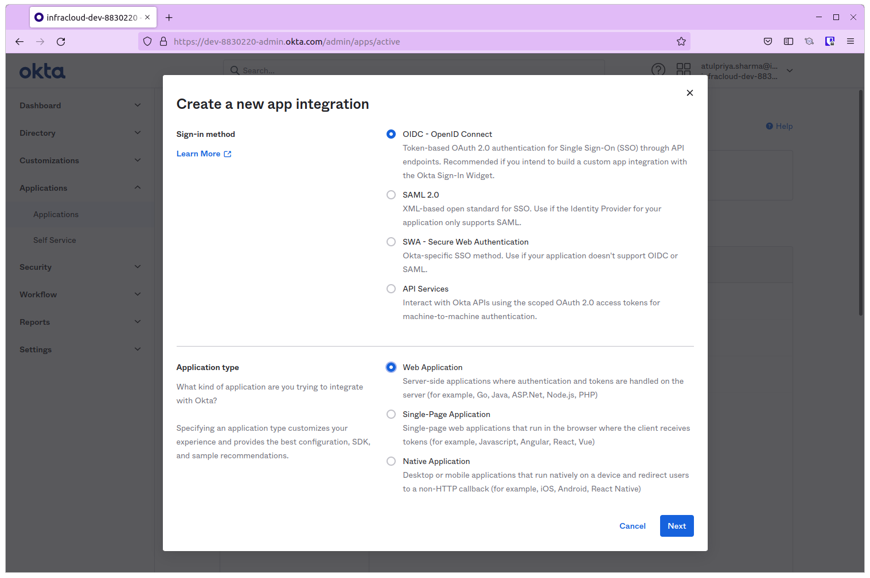This screenshot has height=578, width=870.
Task: Click the padlock site security icon
Action: (163, 41)
